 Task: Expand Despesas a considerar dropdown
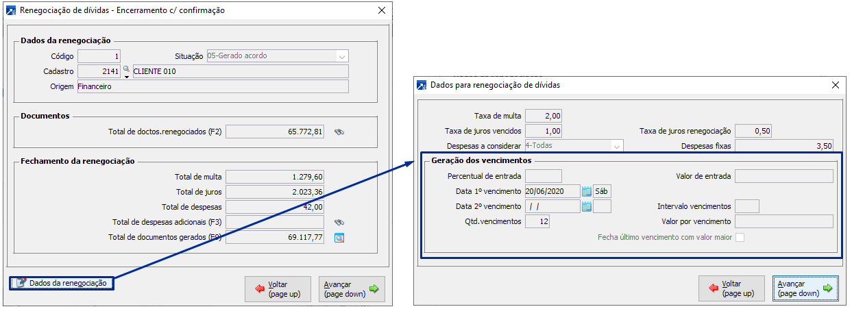point(618,145)
